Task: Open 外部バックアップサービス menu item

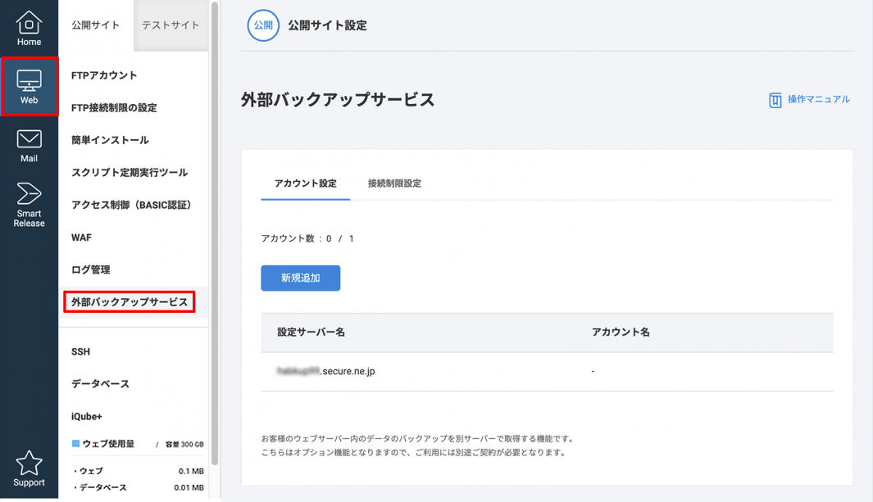Action: click(130, 302)
